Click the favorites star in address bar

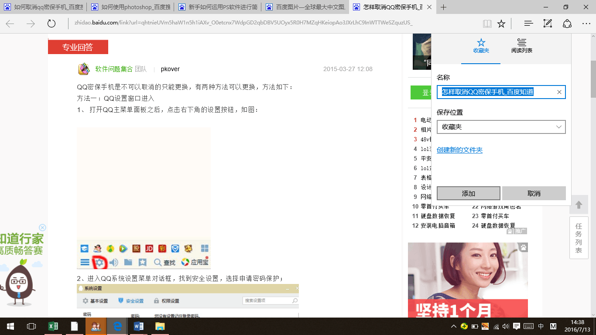click(501, 24)
